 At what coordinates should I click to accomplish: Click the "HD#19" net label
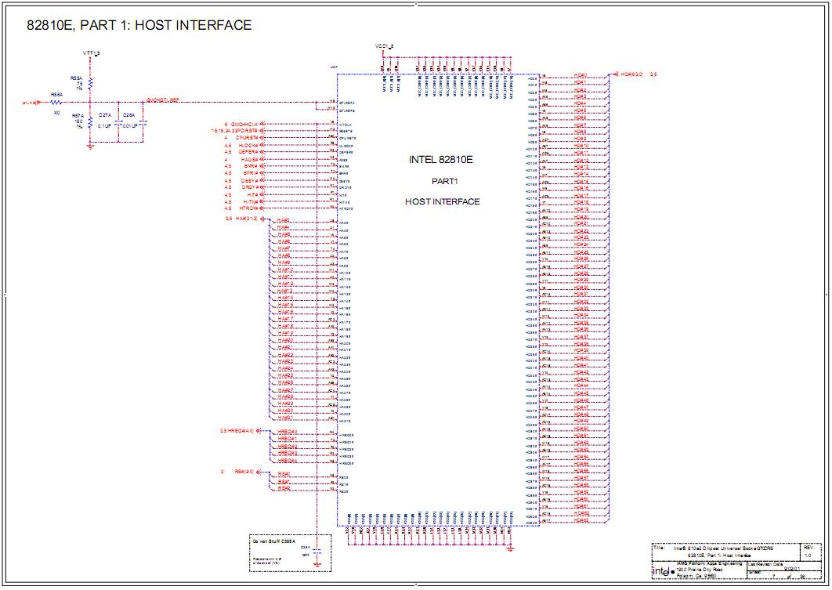581,209
